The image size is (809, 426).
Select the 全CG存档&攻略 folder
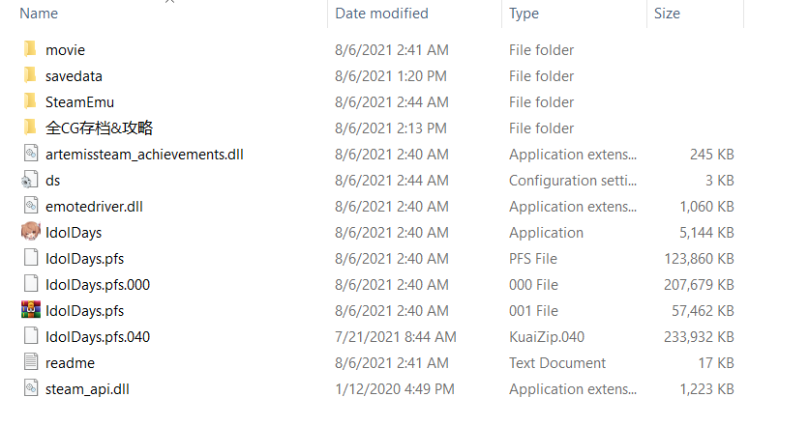[x=99, y=128]
